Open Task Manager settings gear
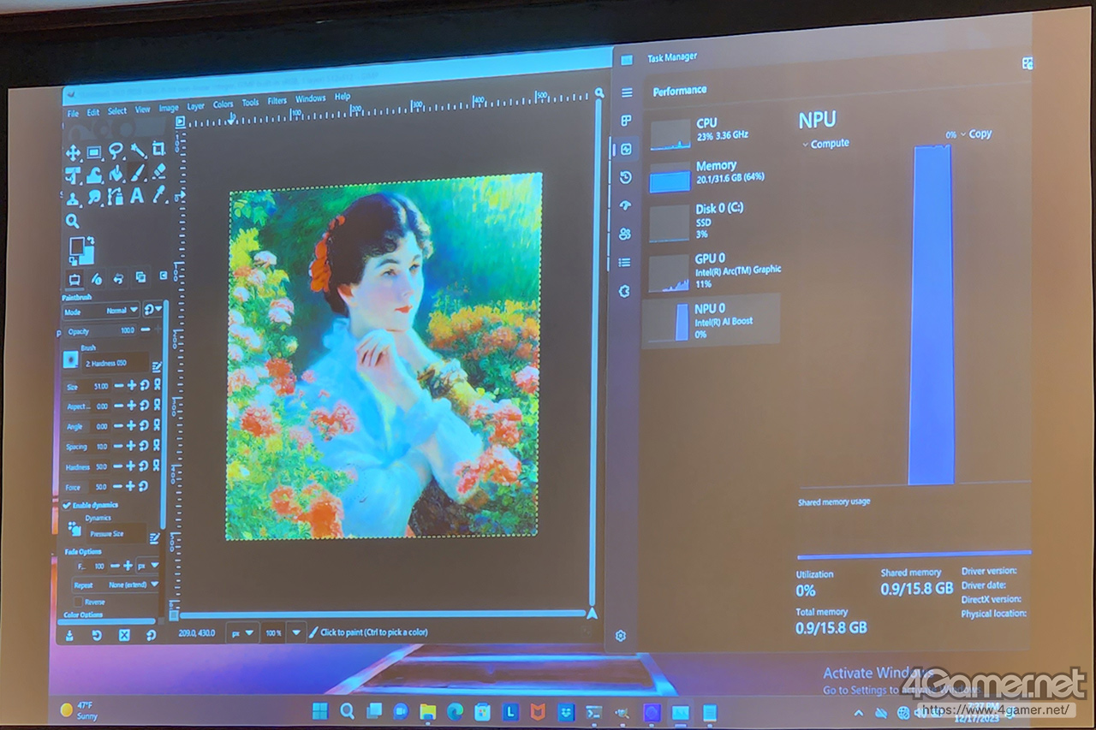 tap(621, 635)
